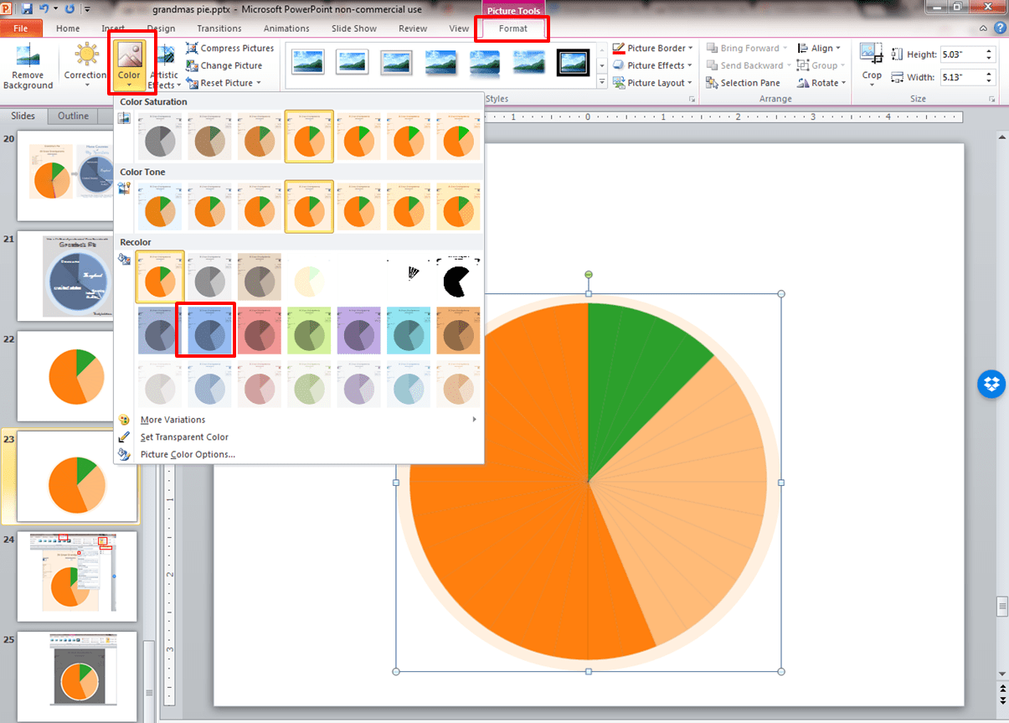This screenshot has height=723, width=1009.
Task: Open the Color picture adjustment button
Action: (129, 67)
